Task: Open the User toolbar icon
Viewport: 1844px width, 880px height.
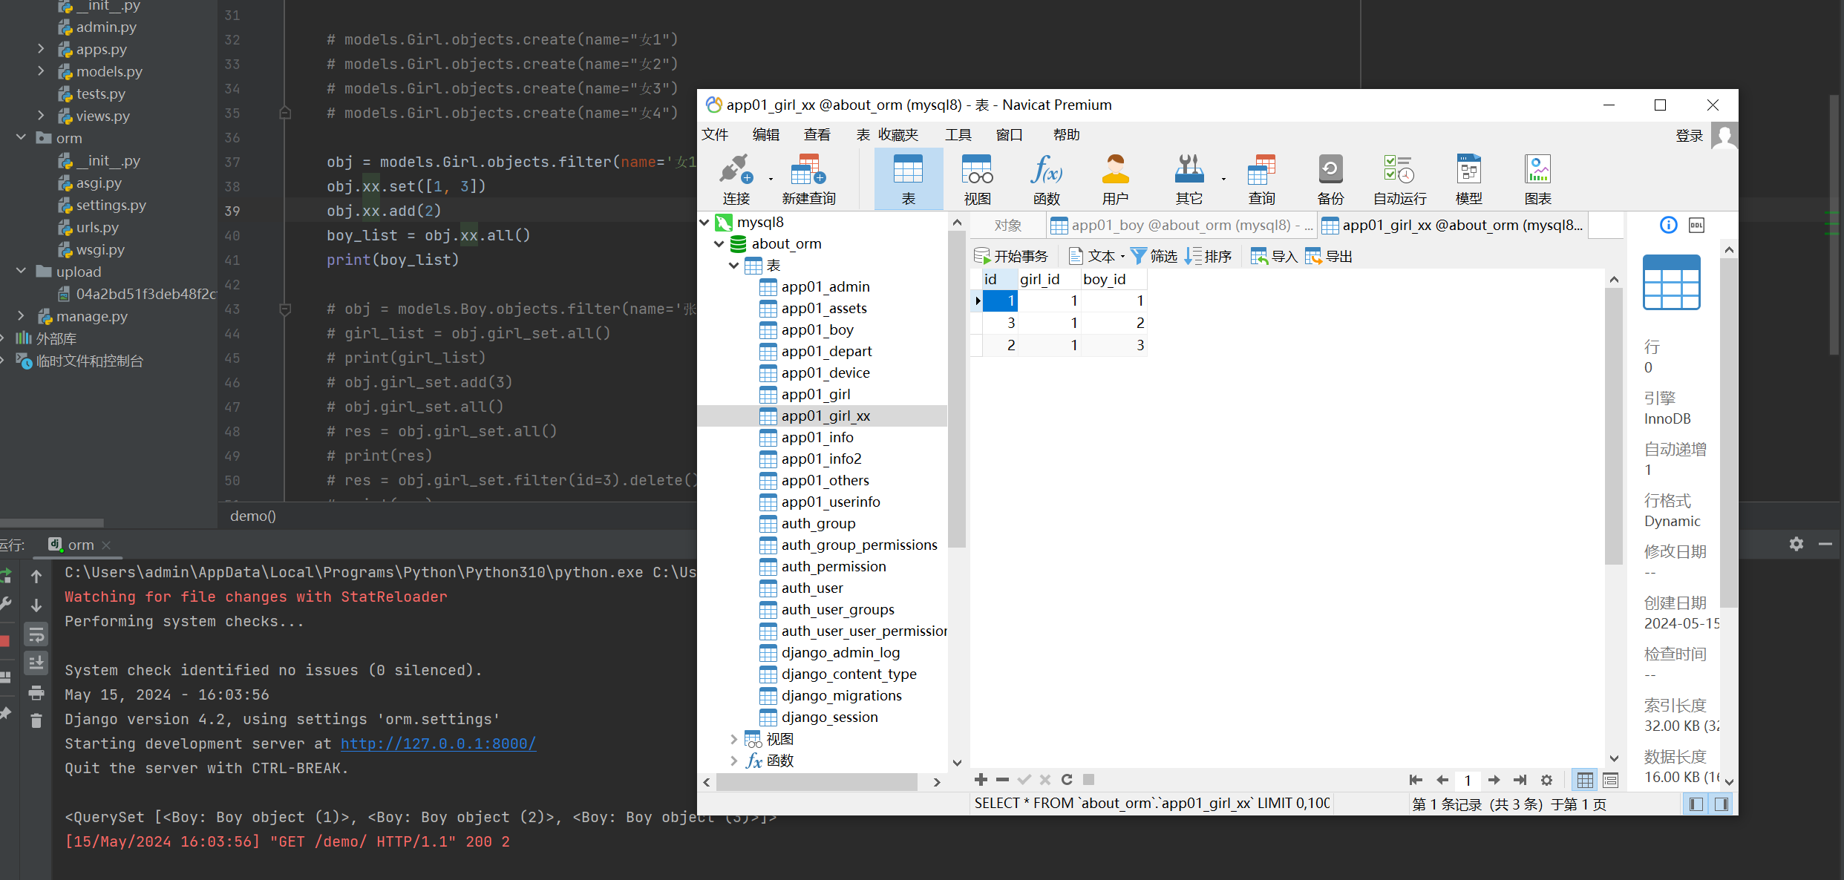Action: tap(1115, 179)
